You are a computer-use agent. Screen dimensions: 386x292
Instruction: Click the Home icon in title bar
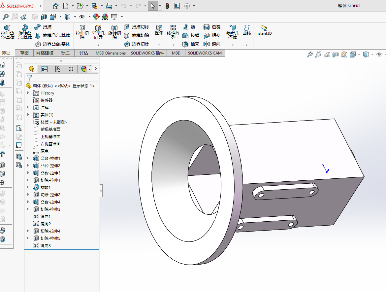point(56,6)
